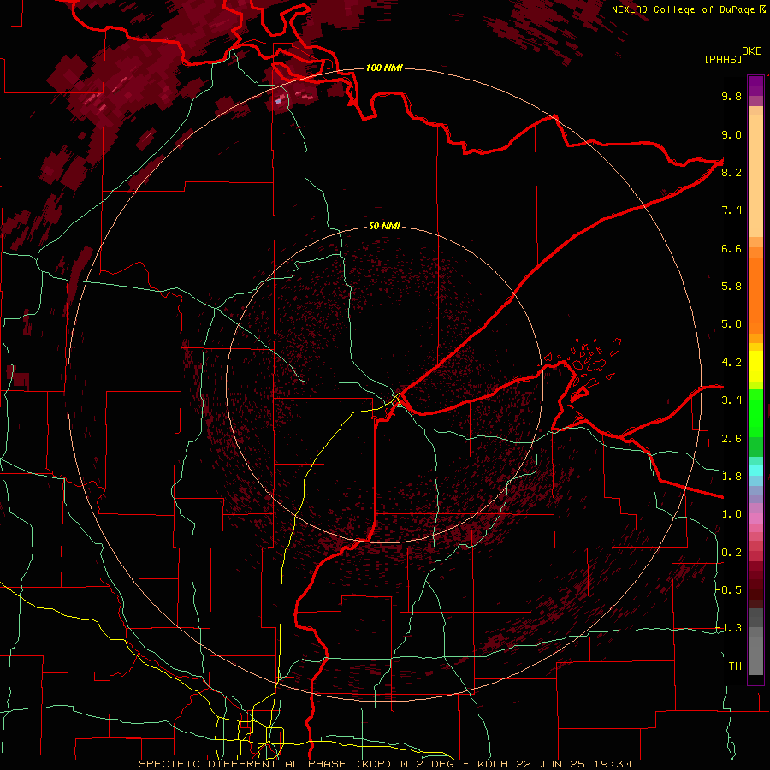
Task: Click the 2.6 color scale label
Action: pyautogui.click(x=731, y=439)
